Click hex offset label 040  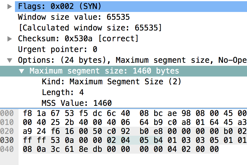coord(7,149)
